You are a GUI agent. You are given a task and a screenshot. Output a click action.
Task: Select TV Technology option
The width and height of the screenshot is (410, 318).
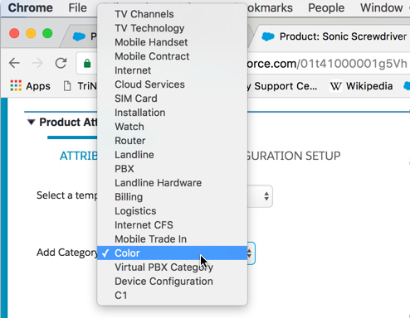[x=172, y=28]
